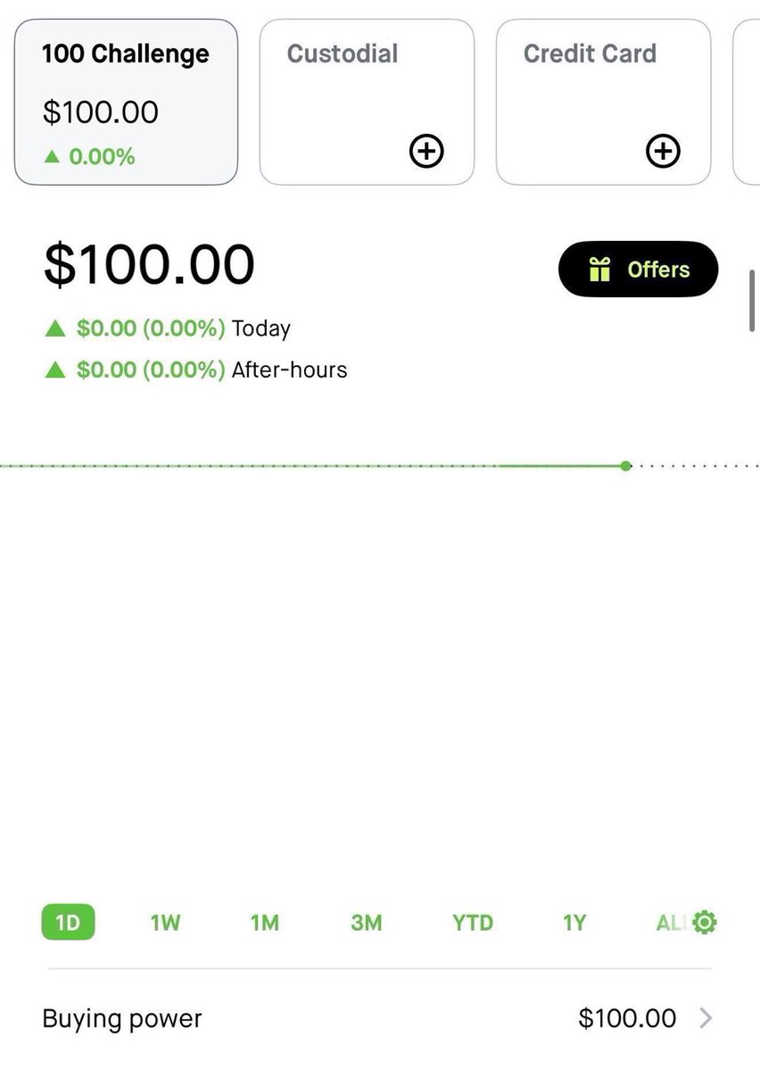The image size is (760, 1071).
Task: Open chart settings gear icon
Action: coord(705,923)
